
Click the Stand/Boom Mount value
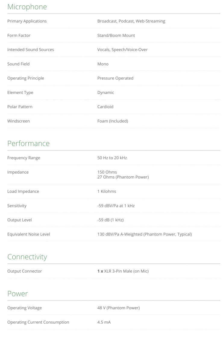point(116,35)
